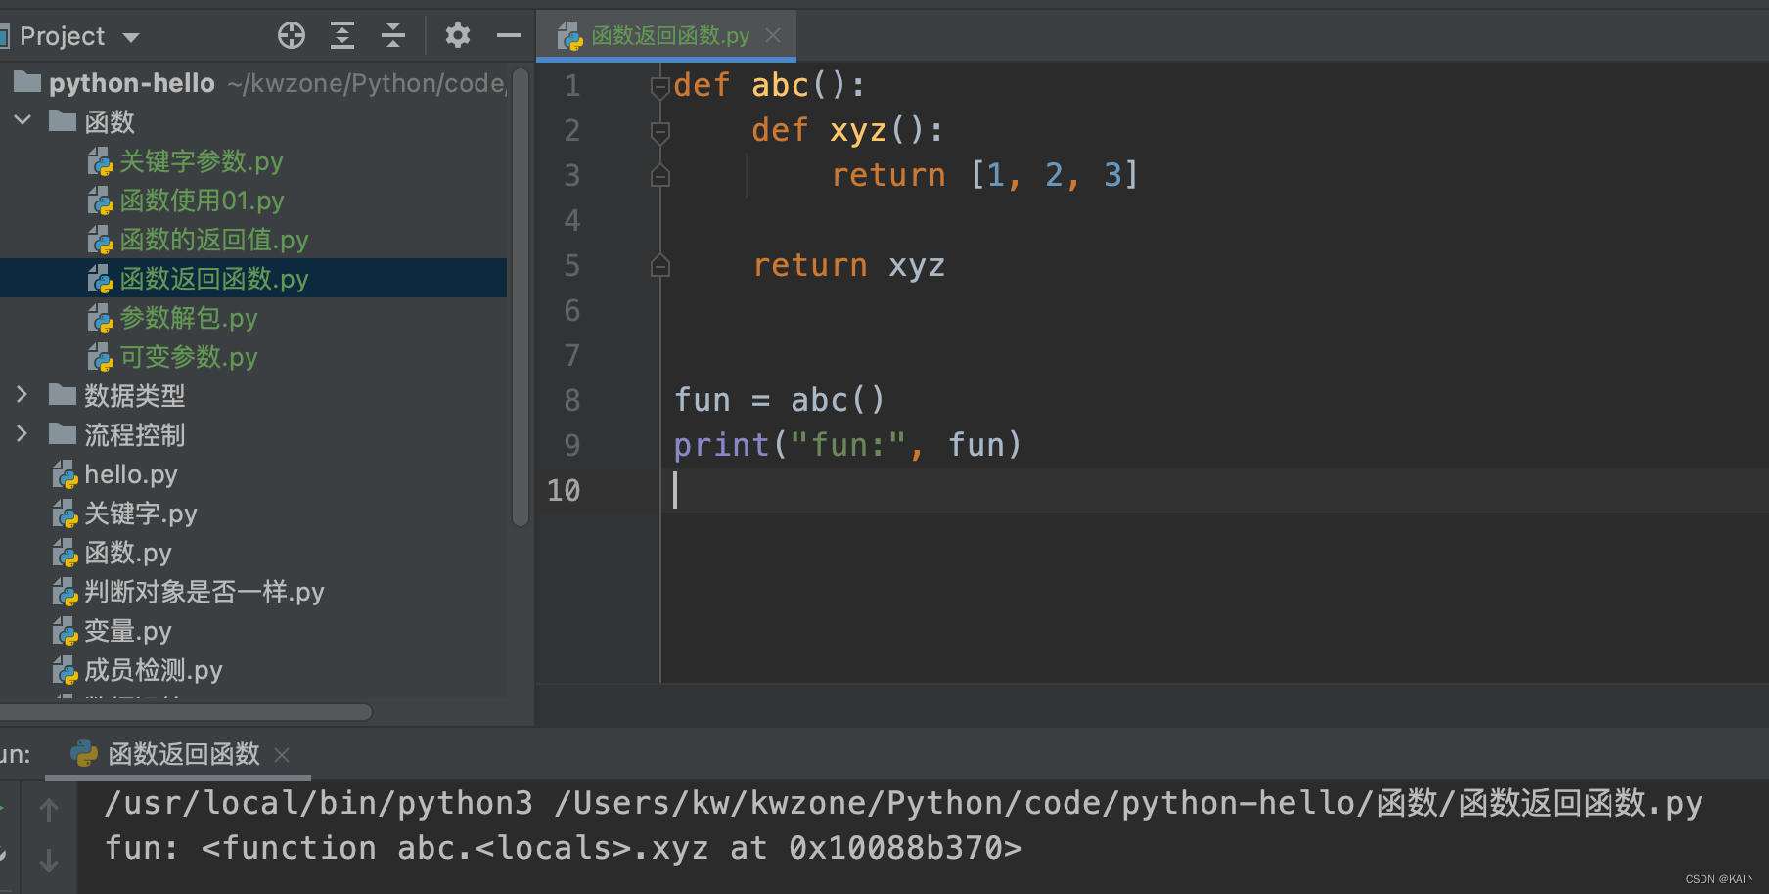Open 函数的返回值.py file
Screen dimensions: 1769x894
[x=214, y=240]
